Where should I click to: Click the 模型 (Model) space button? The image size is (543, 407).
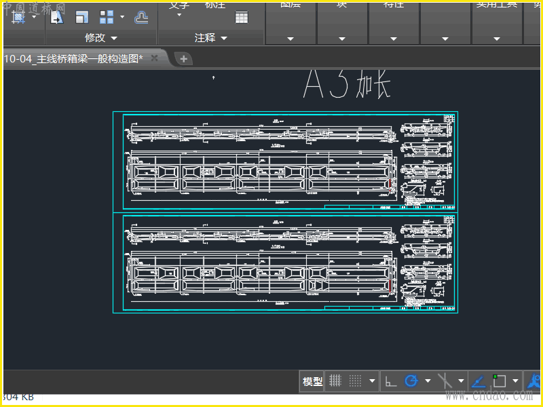[x=312, y=381]
